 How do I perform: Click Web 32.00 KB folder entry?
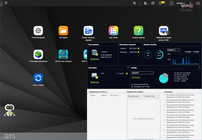181,77
